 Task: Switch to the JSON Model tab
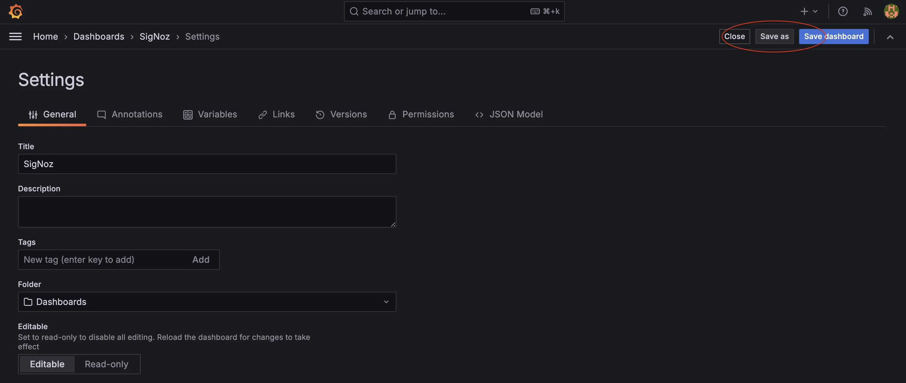coord(509,115)
